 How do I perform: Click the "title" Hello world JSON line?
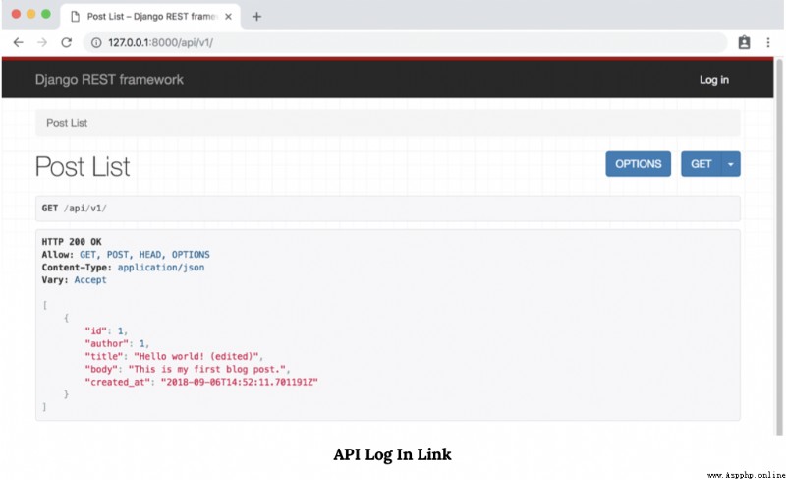click(x=174, y=356)
